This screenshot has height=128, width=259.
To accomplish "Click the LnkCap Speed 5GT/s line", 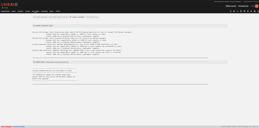I will tap(84, 46).
